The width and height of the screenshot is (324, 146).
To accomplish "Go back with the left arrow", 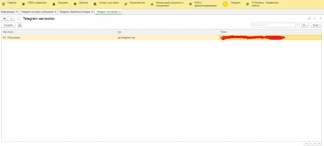I will [5, 19].
